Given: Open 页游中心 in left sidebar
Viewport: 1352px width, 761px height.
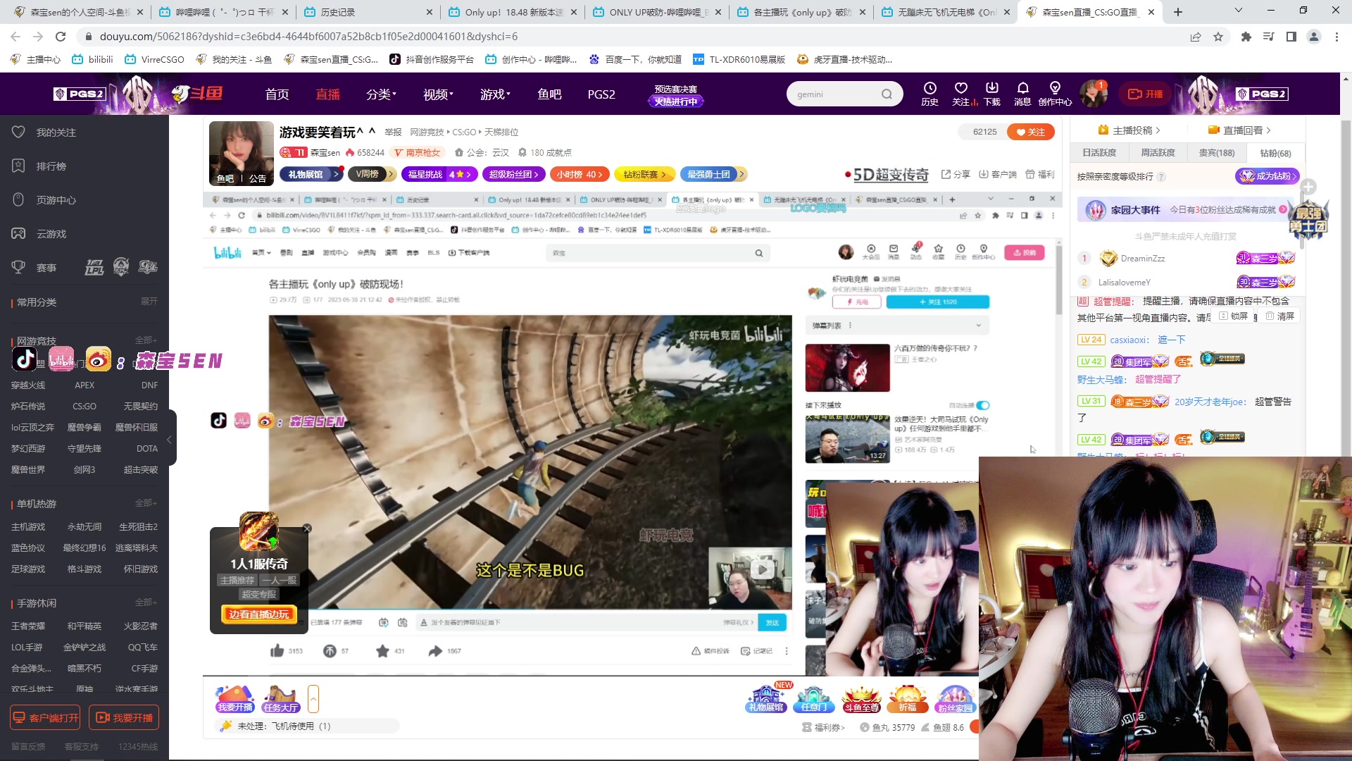Looking at the screenshot, I should 56,200.
